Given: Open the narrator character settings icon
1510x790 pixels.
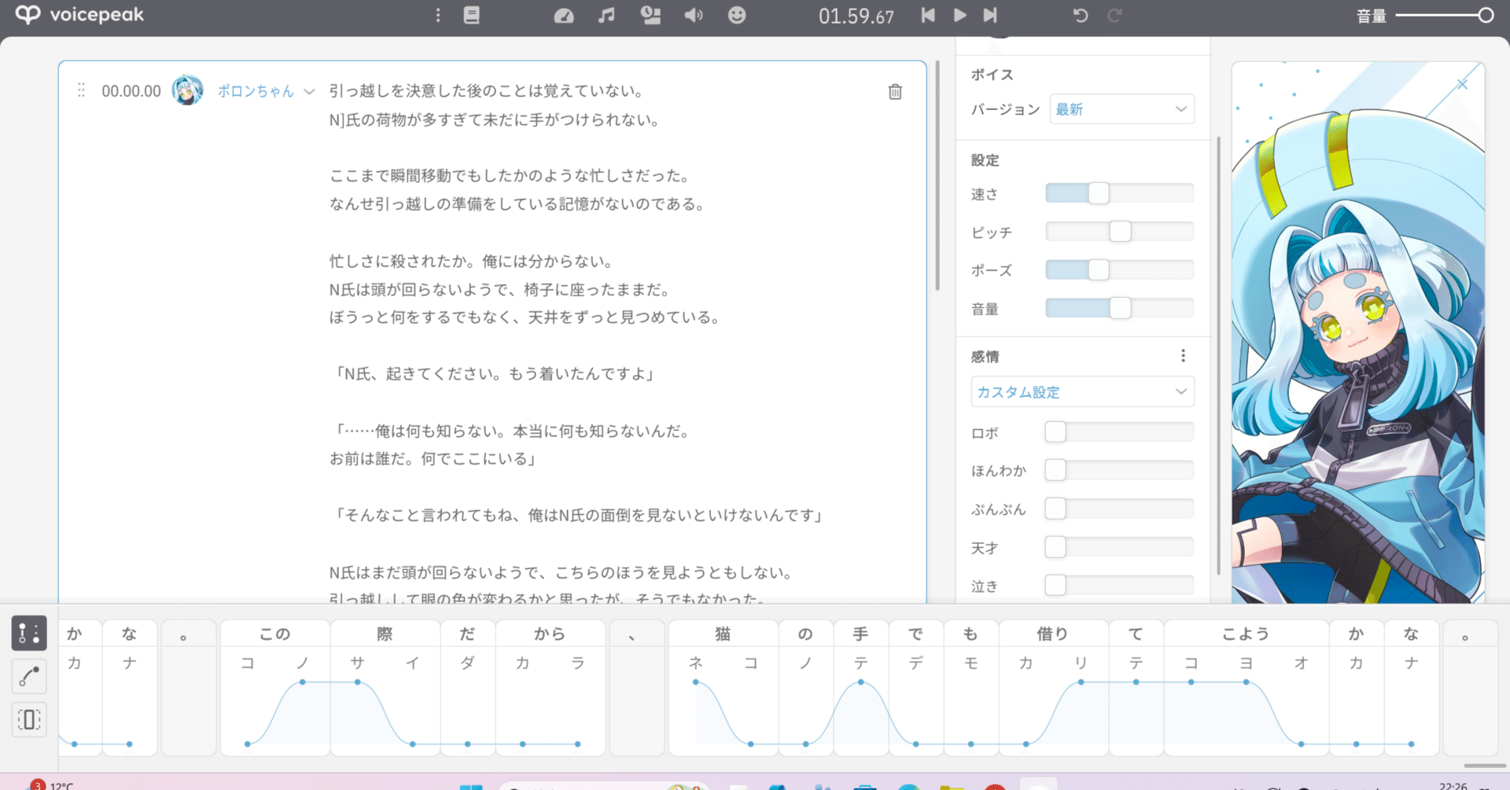Looking at the screenshot, I should [650, 15].
